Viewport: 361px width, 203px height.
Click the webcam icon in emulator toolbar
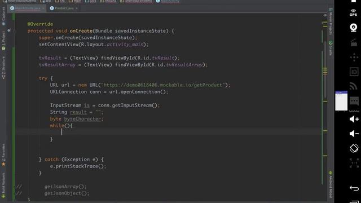coord(354,28)
